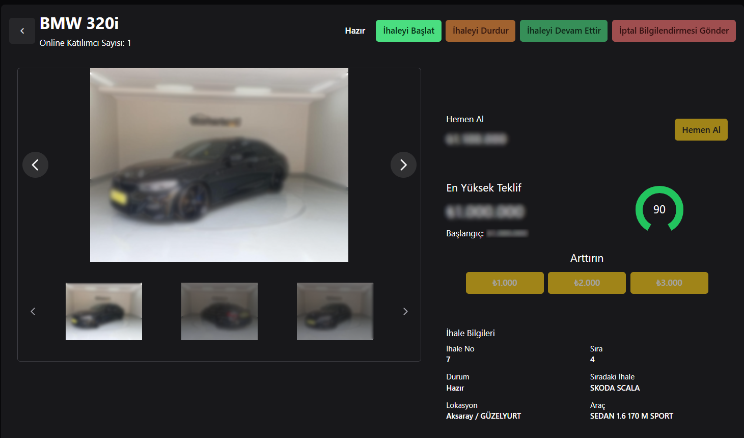Click the Hemen Al label above the price

pyautogui.click(x=465, y=119)
